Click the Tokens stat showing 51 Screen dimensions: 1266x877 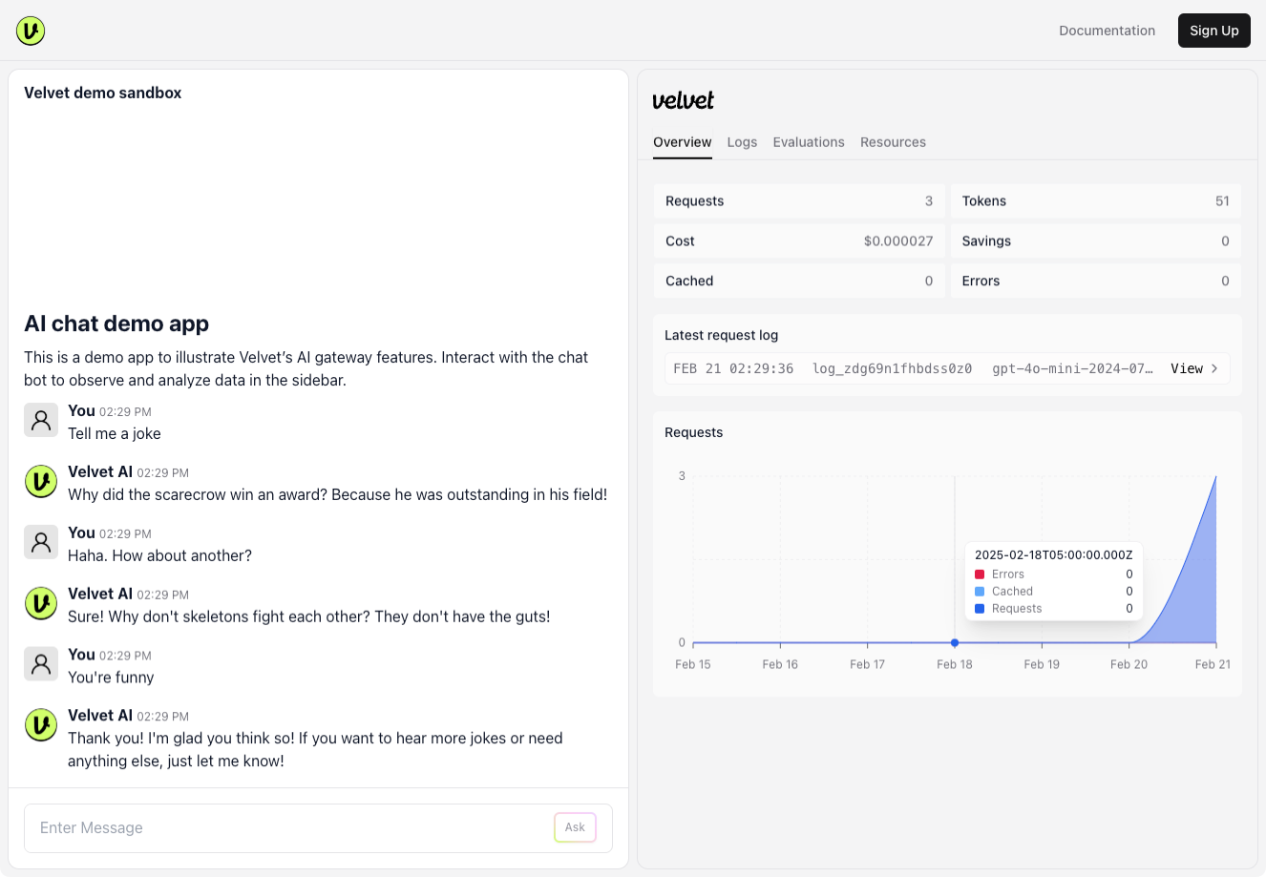1096,201
